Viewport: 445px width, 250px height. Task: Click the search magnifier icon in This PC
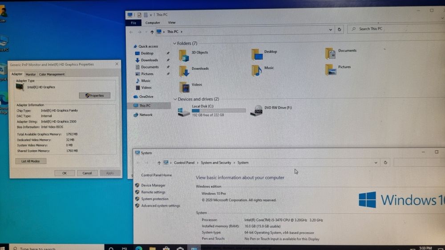click(354, 29)
